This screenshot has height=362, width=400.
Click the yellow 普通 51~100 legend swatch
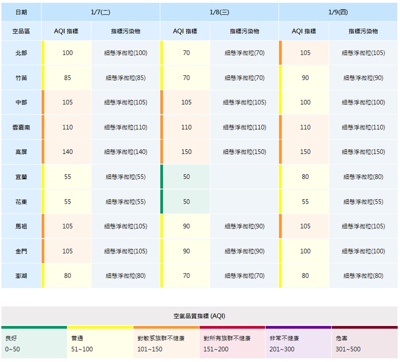click(100, 342)
